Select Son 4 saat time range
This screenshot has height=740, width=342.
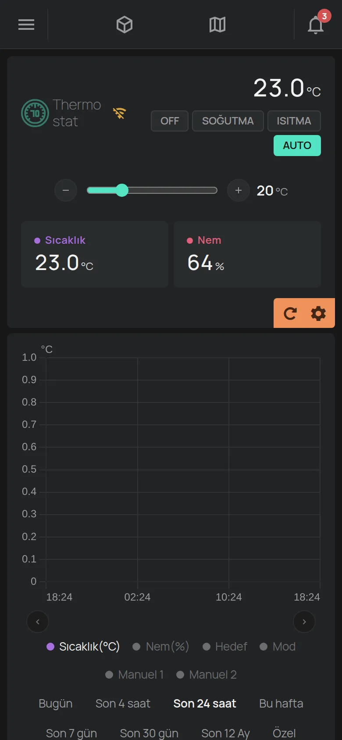(x=123, y=704)
